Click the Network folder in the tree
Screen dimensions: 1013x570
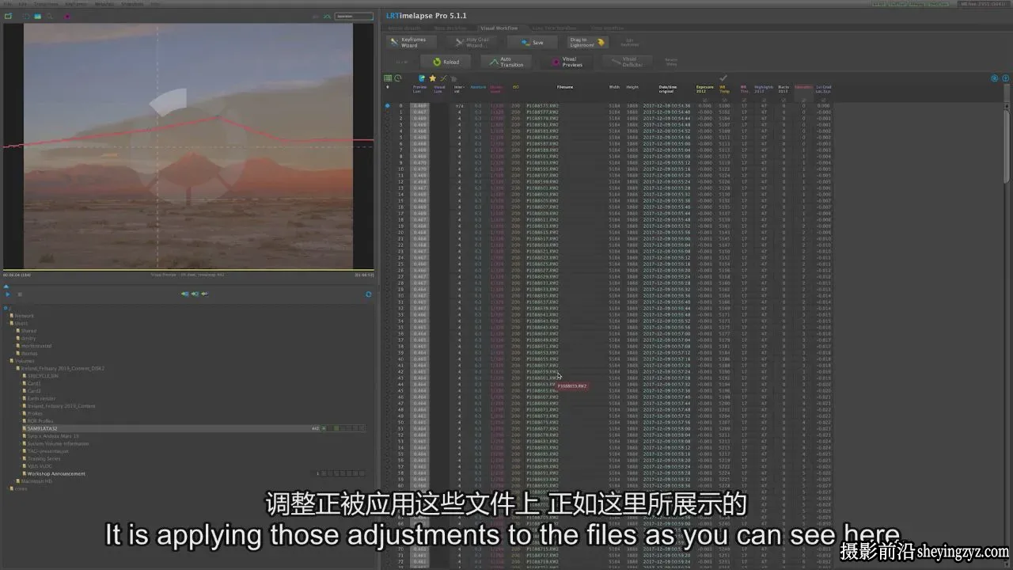24,315
